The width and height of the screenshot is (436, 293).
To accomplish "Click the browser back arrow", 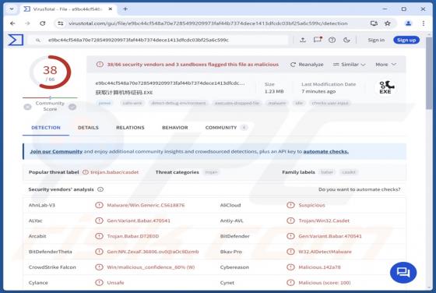I will pos(12,23).
